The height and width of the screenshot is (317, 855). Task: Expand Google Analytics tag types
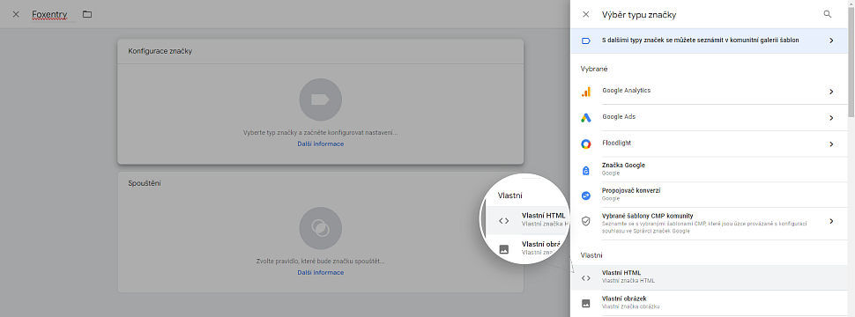[831, 92]
